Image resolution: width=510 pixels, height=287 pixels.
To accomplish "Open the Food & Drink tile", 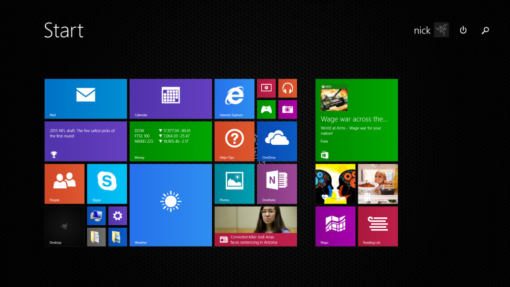I will pos(378,184).
